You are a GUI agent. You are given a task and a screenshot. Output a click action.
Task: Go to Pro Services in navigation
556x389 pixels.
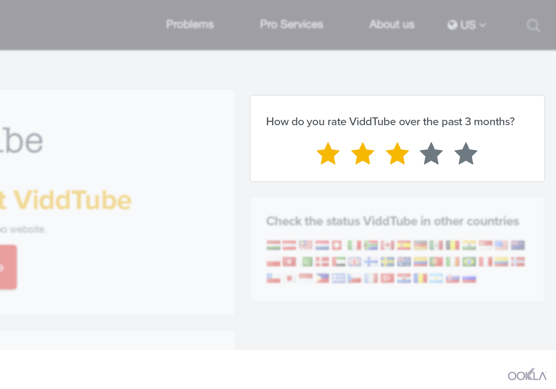pos(291,25)
